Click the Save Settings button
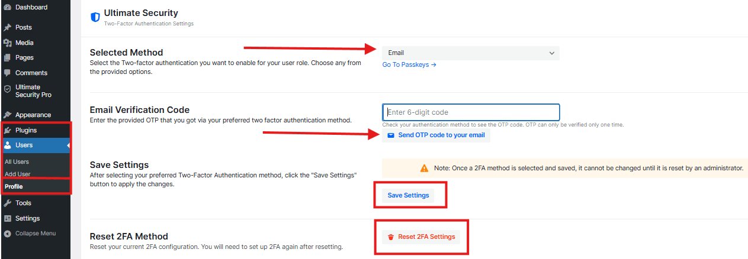The height and width of the screenshot is (259, 748). pos(408,195)
